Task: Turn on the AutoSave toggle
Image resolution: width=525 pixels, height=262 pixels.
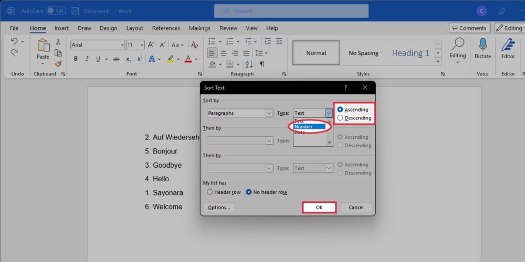Action: coord(56,10)
